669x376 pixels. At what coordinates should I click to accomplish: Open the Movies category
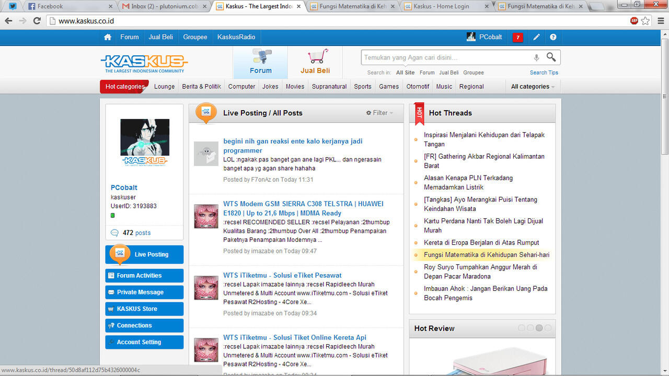coord(295,87)
